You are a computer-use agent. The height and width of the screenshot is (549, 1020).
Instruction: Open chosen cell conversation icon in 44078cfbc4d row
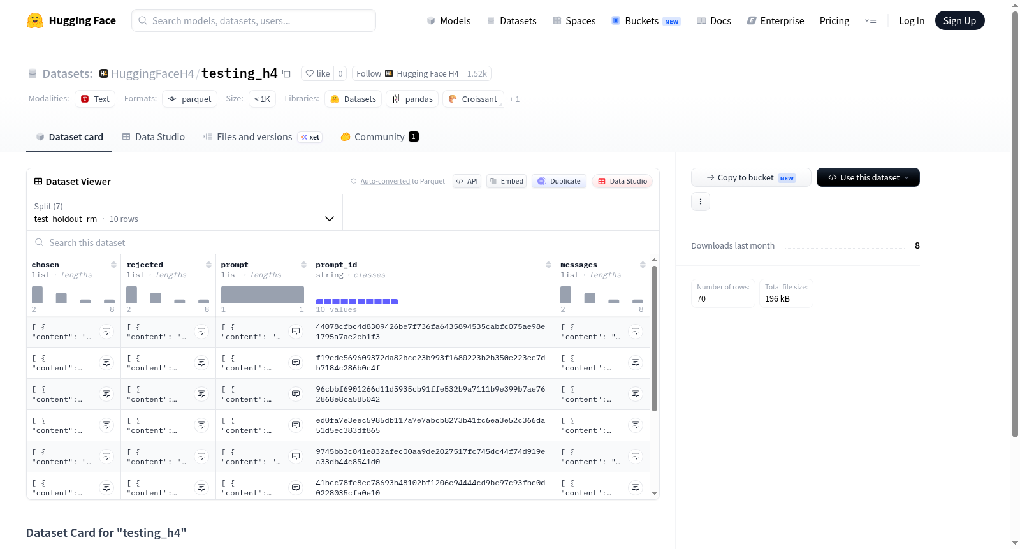(x=106, y=332)
